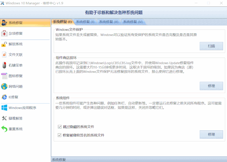Toggle 跳过隐藏的系统文件 checkbox
Image resolution: width=227 pixels, height=162 pixels.
click(x=60, y=126)
